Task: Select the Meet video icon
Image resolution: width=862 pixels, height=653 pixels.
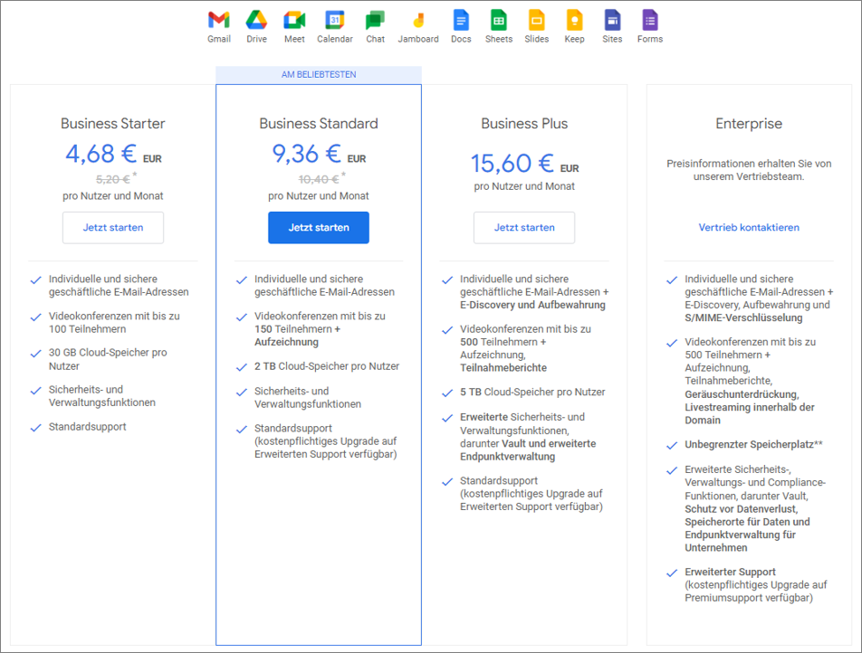Action: click(294, 20)
